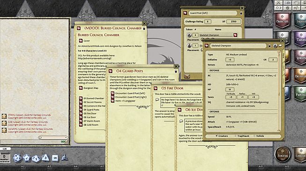Click riddle speech bubble in 05 Fire Door
This screenshot has width=306, height=171.
tap(157, 100)
